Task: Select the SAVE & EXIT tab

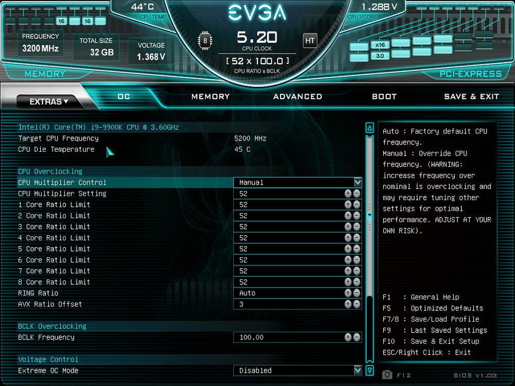Action: [471, 96]
